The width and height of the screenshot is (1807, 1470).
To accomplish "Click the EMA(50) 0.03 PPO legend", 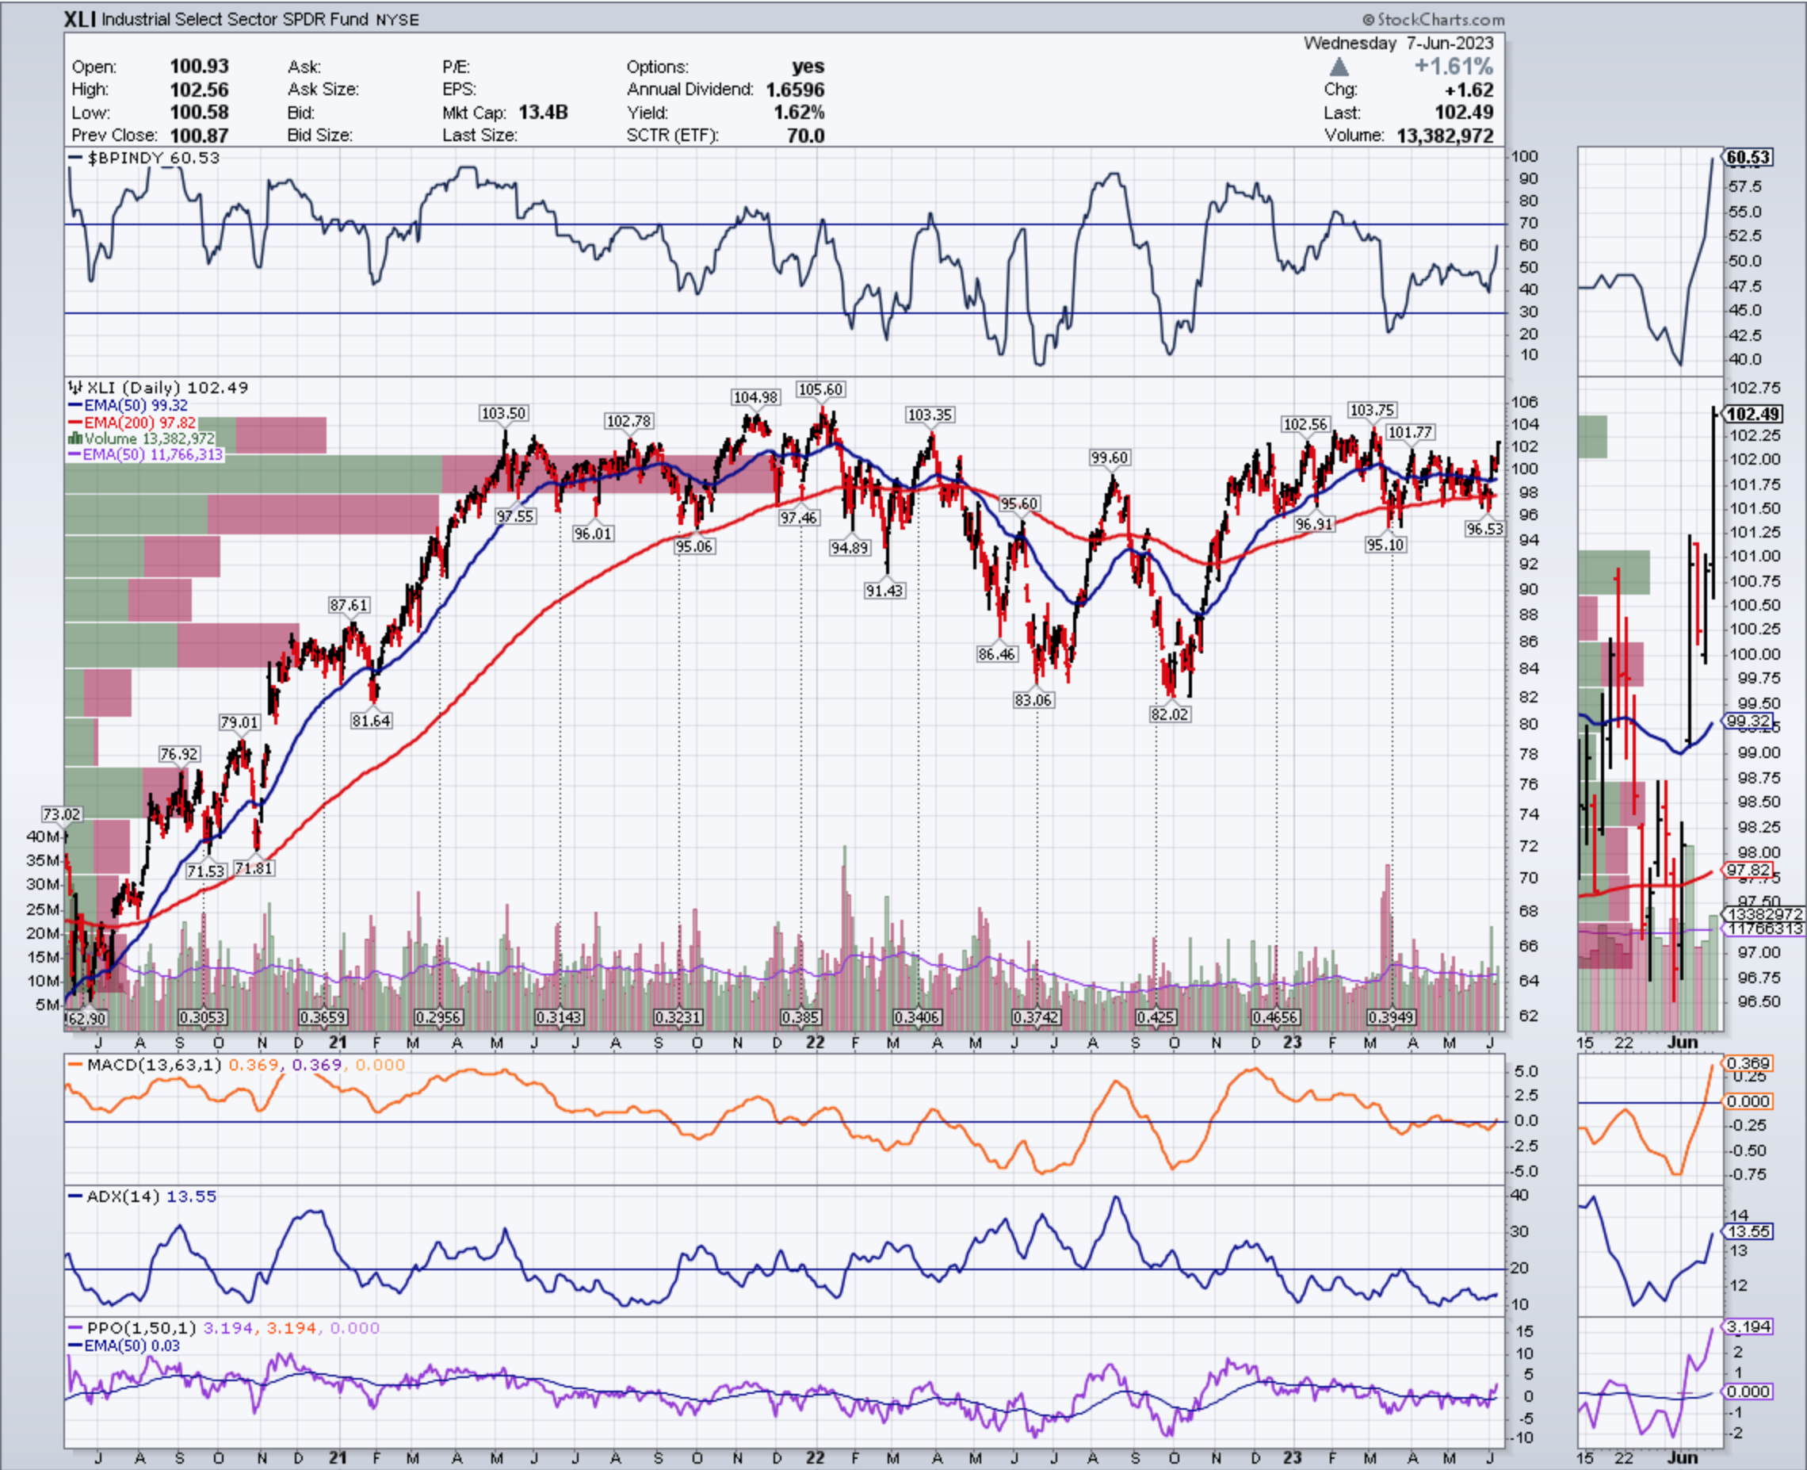I will pos(124,1346).
